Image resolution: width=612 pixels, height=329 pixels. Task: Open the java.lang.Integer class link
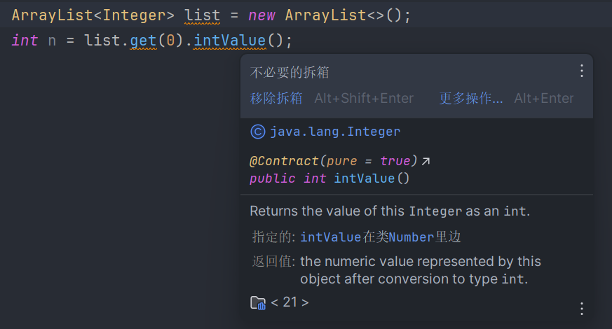click(x=334, y=132)
